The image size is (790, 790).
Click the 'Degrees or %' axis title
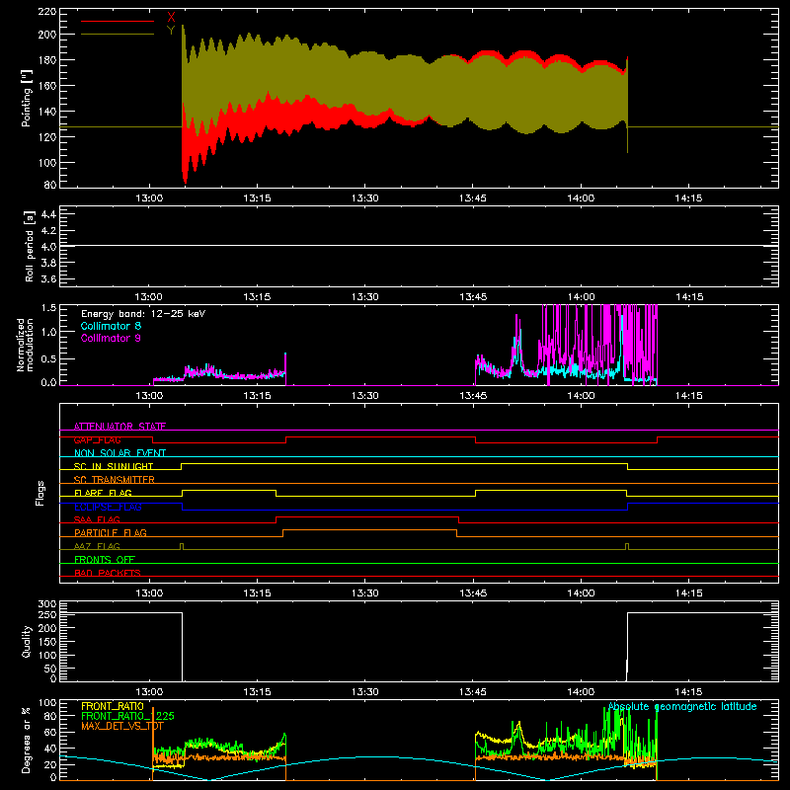point(27,740)
